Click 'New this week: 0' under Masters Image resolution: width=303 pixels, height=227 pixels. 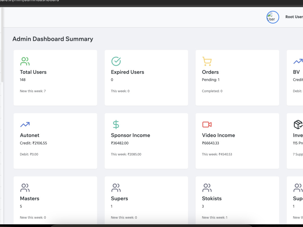(33, 218)
